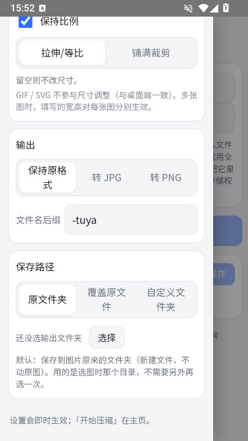
Task: Tap the keyboard language 'A' icon
Action: 43,8
